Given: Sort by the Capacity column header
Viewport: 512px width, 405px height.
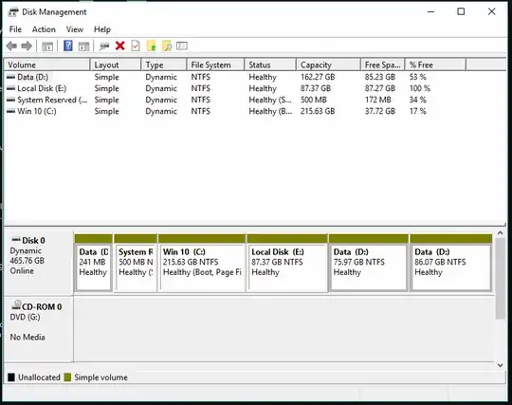Looking at the screenshot, I should [328, 65].
